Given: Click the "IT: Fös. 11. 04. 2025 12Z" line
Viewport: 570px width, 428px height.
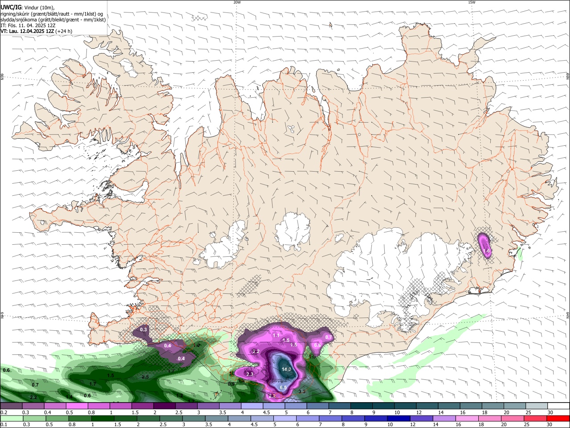Looking at the screenshot, I should 28,25.
